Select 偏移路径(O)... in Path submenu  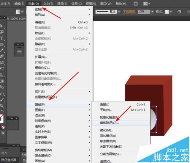tap(121, 123)
